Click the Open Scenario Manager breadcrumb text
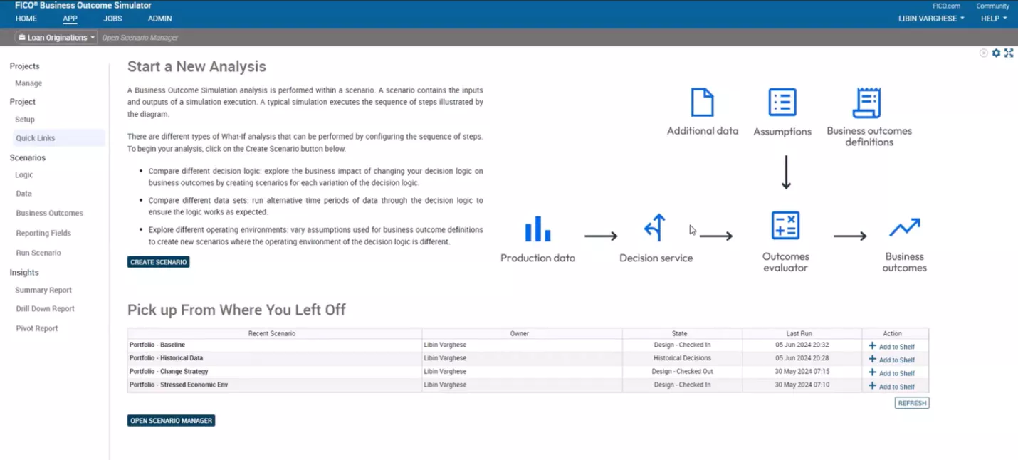The image size is (1018, 460). [140, 38]
